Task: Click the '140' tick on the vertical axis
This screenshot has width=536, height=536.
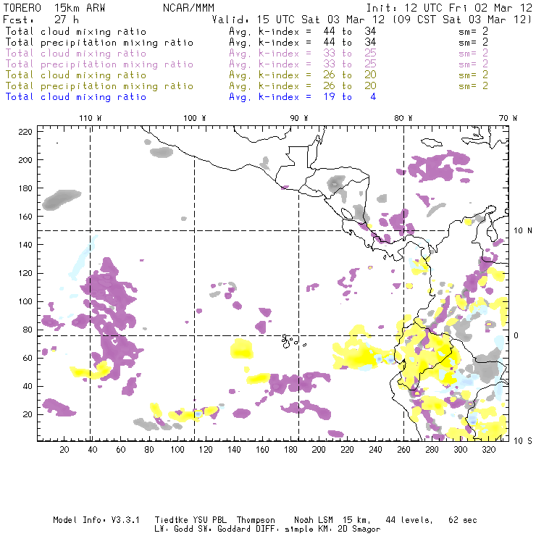Action: 25,245
